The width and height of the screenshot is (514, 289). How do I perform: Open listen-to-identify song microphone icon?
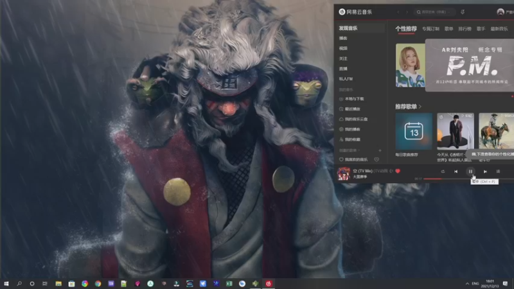pos(463,12)
